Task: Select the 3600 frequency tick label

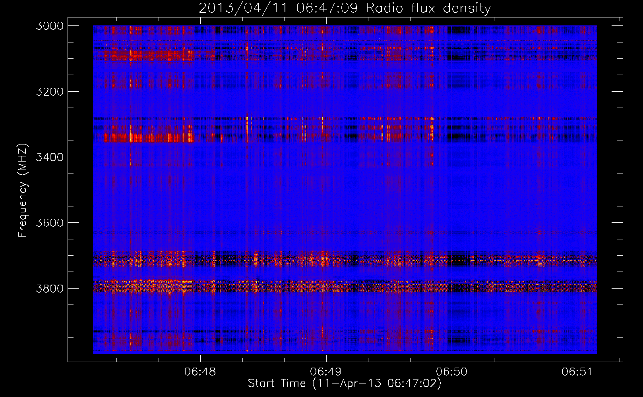Action: pyautogui.click(x=50, y=223)
